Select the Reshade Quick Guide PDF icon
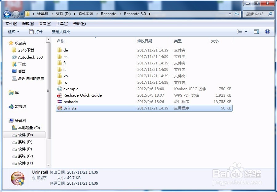Image resolution: width=277 pixels, height=192 pixels. (59, 95)
